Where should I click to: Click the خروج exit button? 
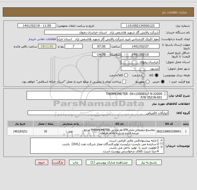[42, 162]
